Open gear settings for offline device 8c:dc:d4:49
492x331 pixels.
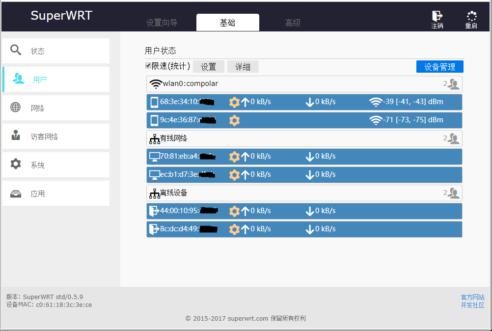click(234, 229)
